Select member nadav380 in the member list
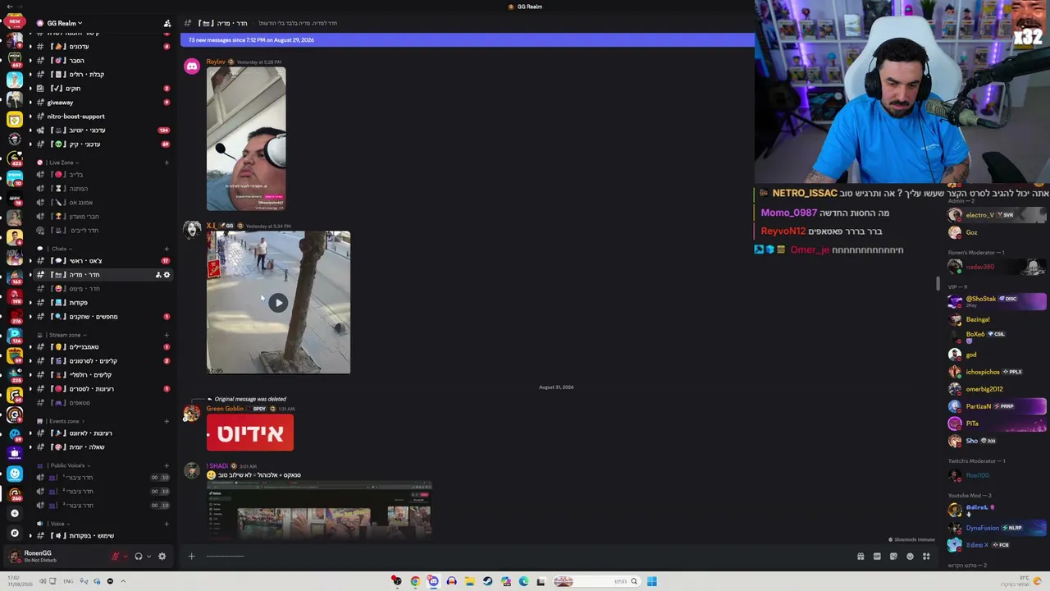The height and width of the screenshot is (591, 1050). [997, 267]
